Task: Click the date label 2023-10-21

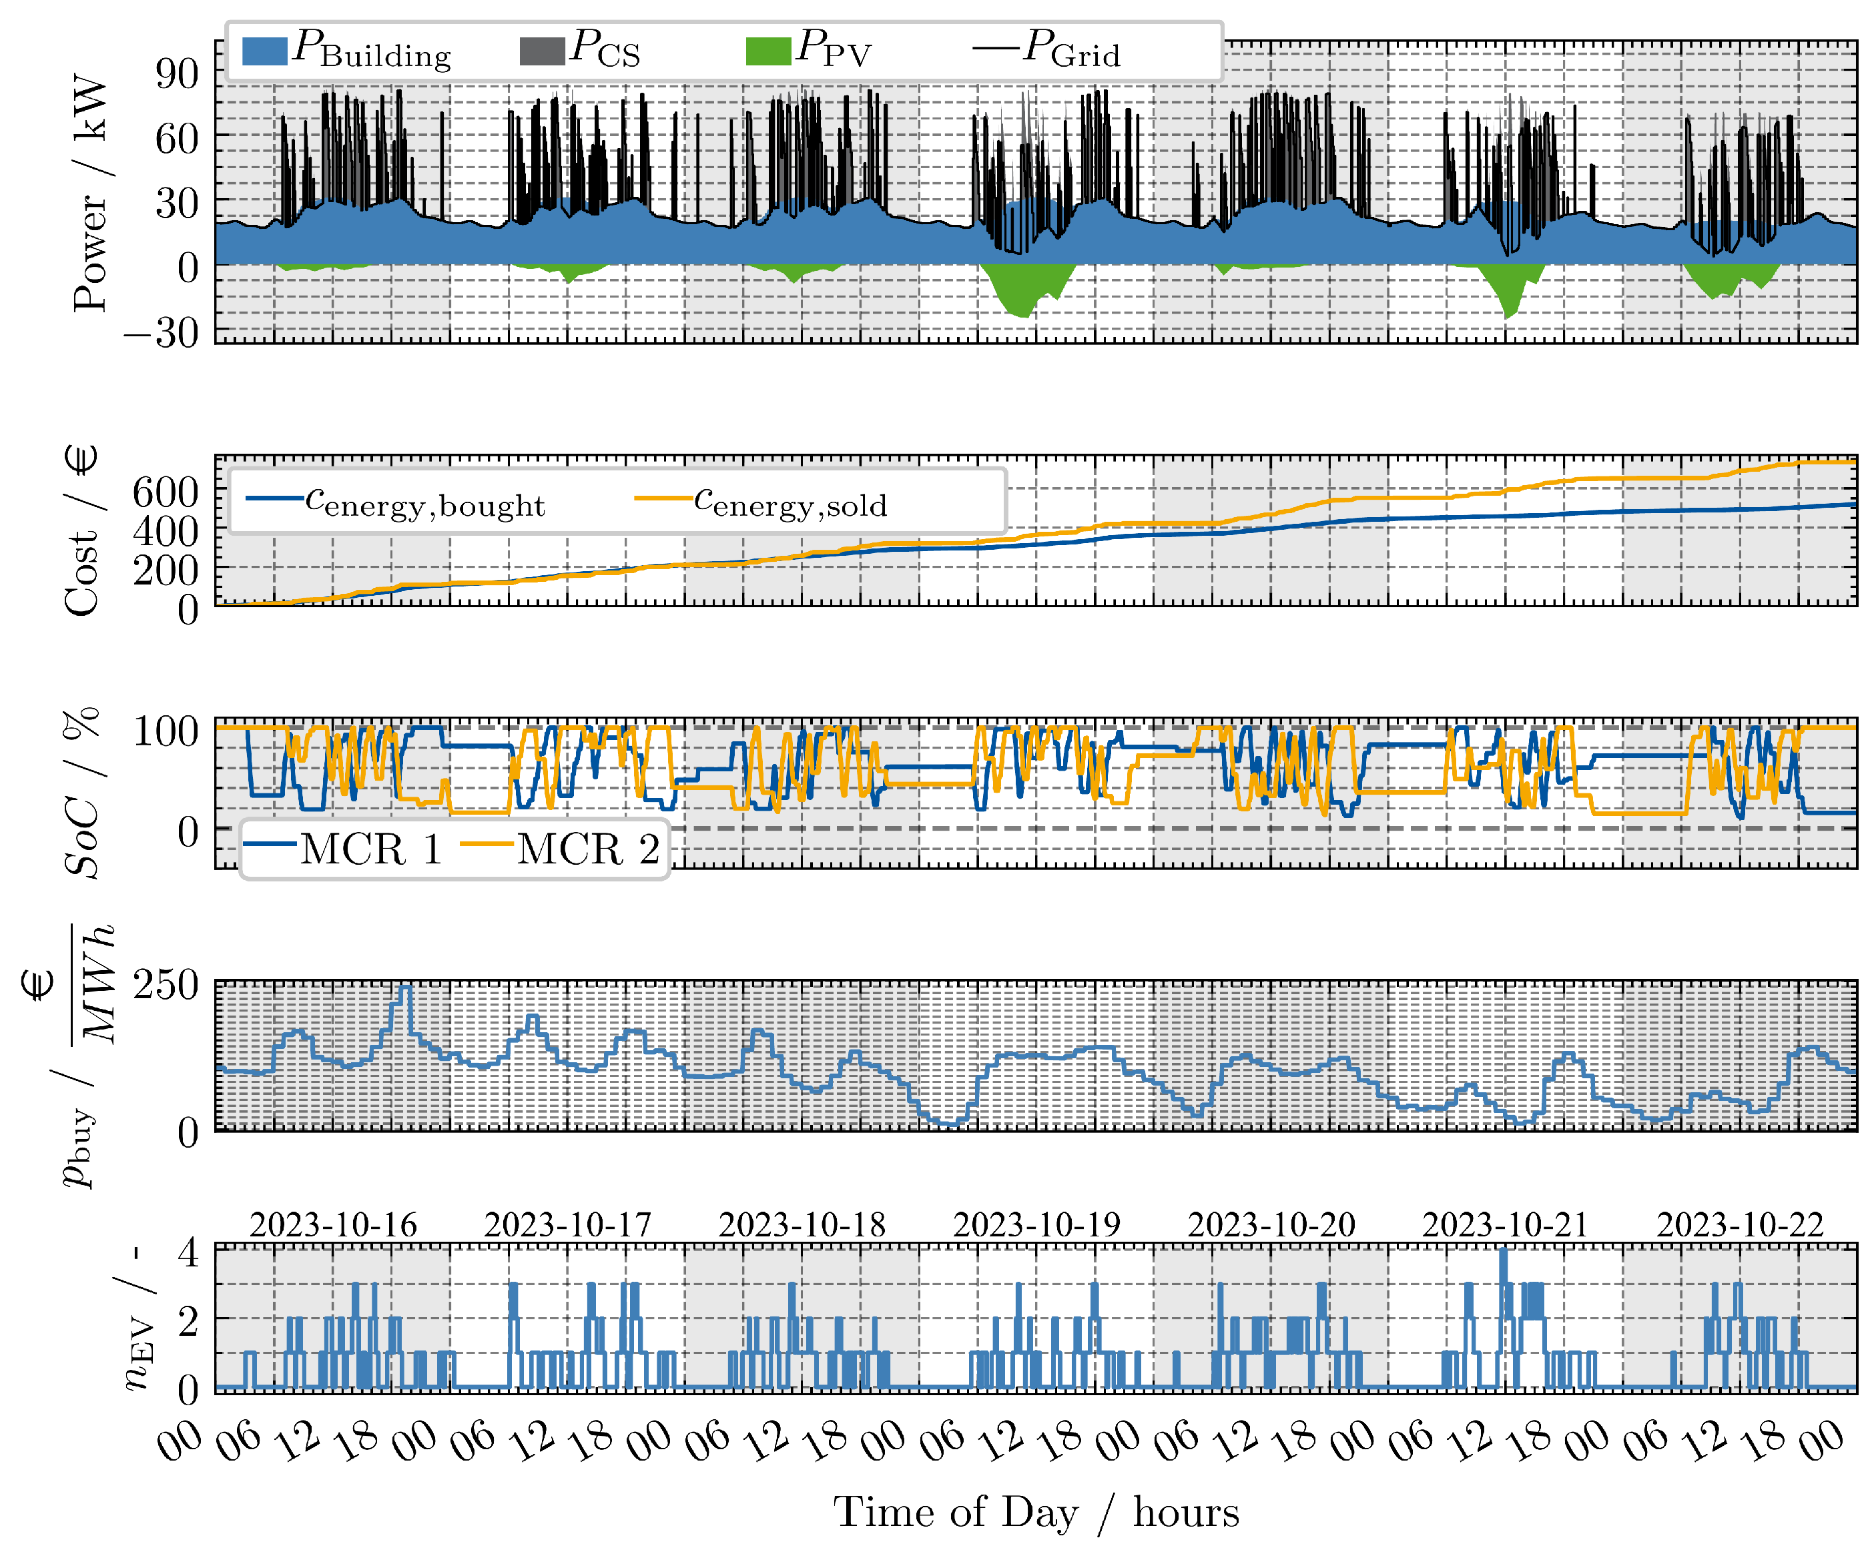Action: [1506, 1224]
